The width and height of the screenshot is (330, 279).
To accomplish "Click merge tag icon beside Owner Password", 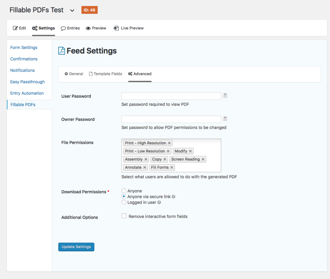I will pyautogui.click(x=225, y=119).
